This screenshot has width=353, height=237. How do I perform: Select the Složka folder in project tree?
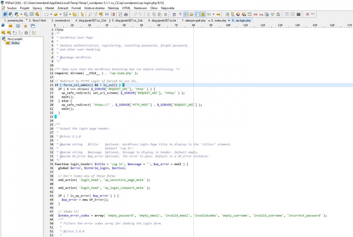coord(15,43)
